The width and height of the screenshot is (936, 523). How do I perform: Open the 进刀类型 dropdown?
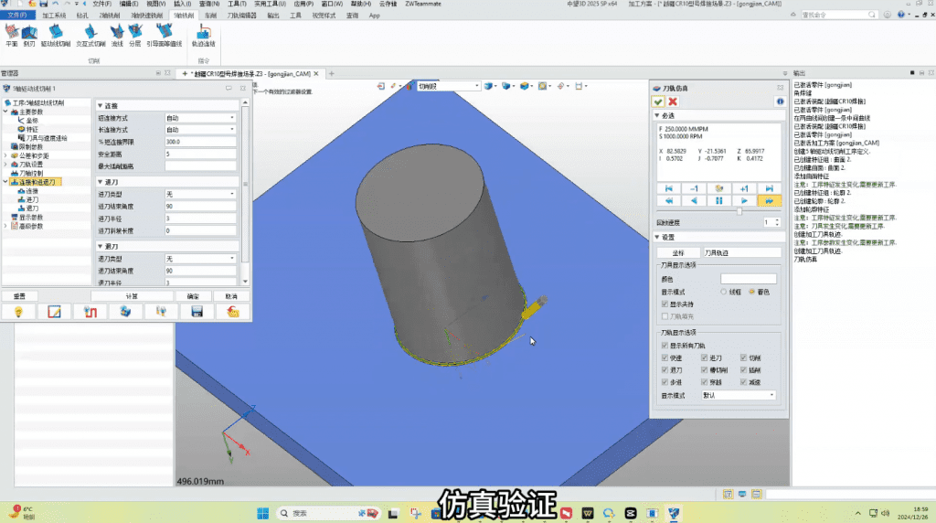coord(201,194)
